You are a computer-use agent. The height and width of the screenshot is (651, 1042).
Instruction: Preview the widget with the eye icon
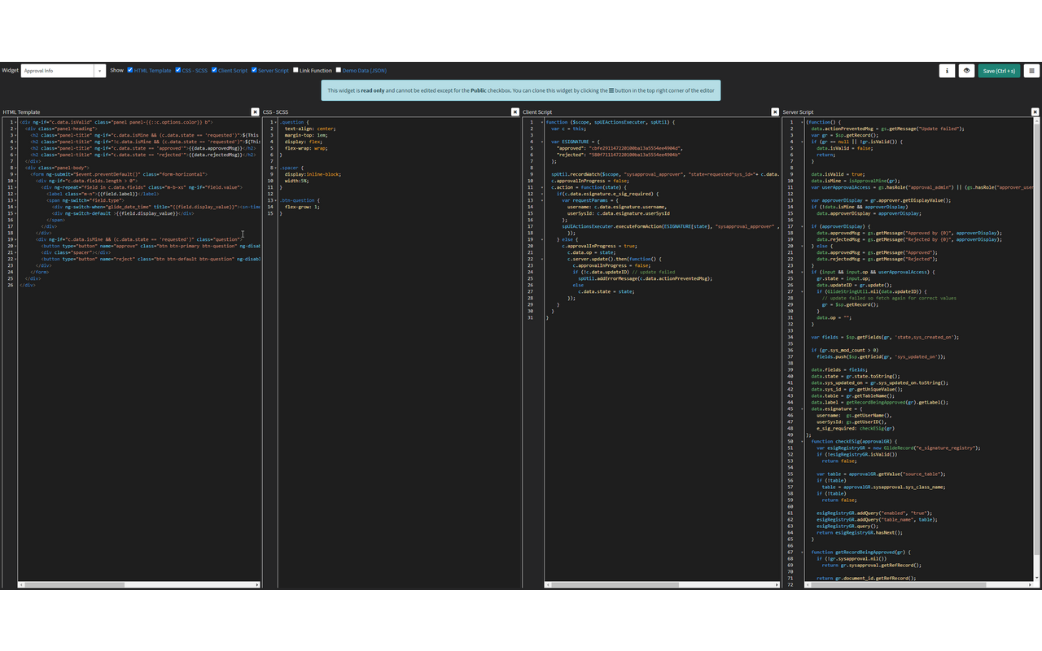(966, 71)
